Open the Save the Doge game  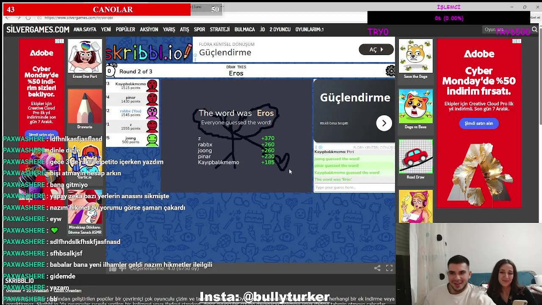click(x=415, y=59)
